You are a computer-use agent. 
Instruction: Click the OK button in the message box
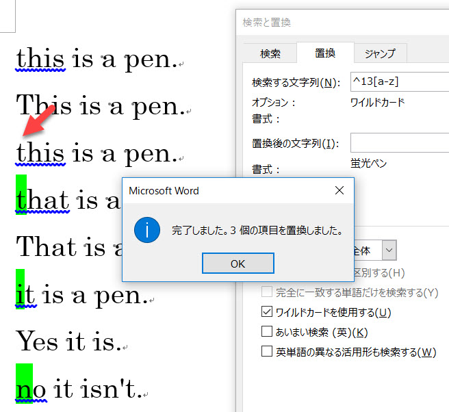238,263
